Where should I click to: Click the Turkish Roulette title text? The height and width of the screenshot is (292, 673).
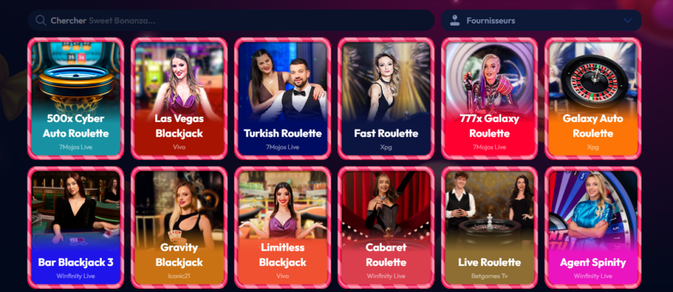point(283,133)
